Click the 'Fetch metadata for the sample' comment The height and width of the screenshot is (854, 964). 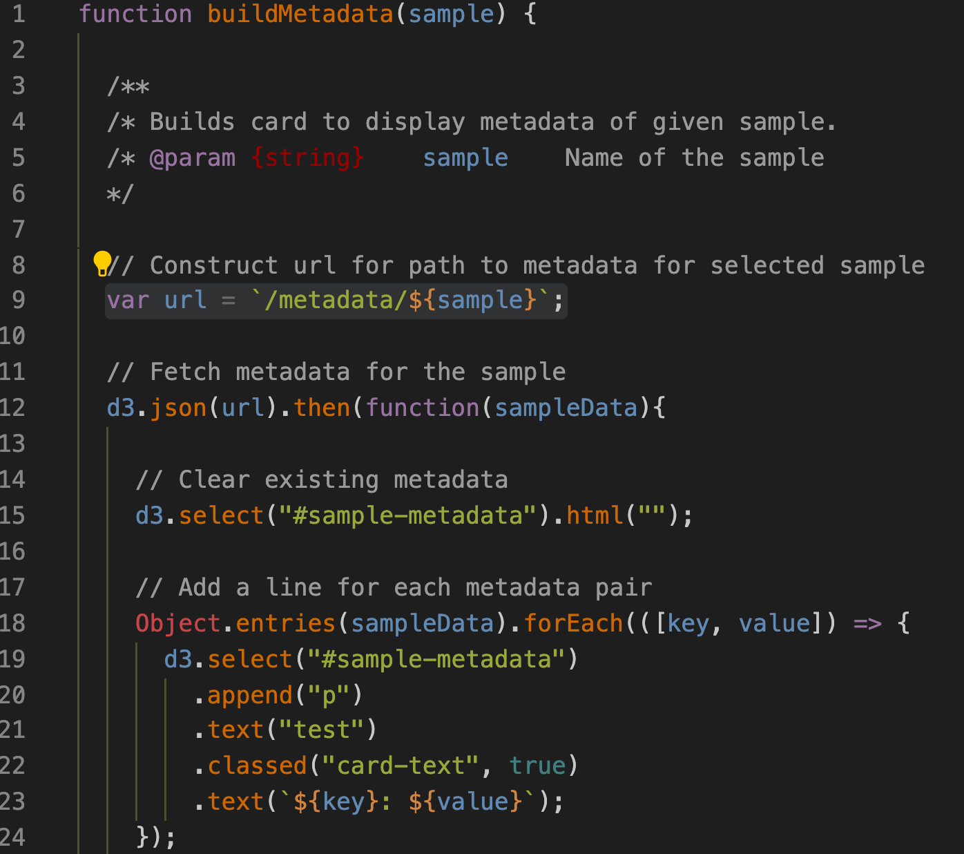336,372
